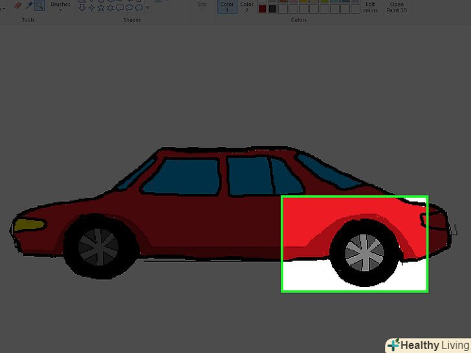The image size is (471, 353).
Task: Open the Brushes dropdown
Action: click(x=60, y=6)
